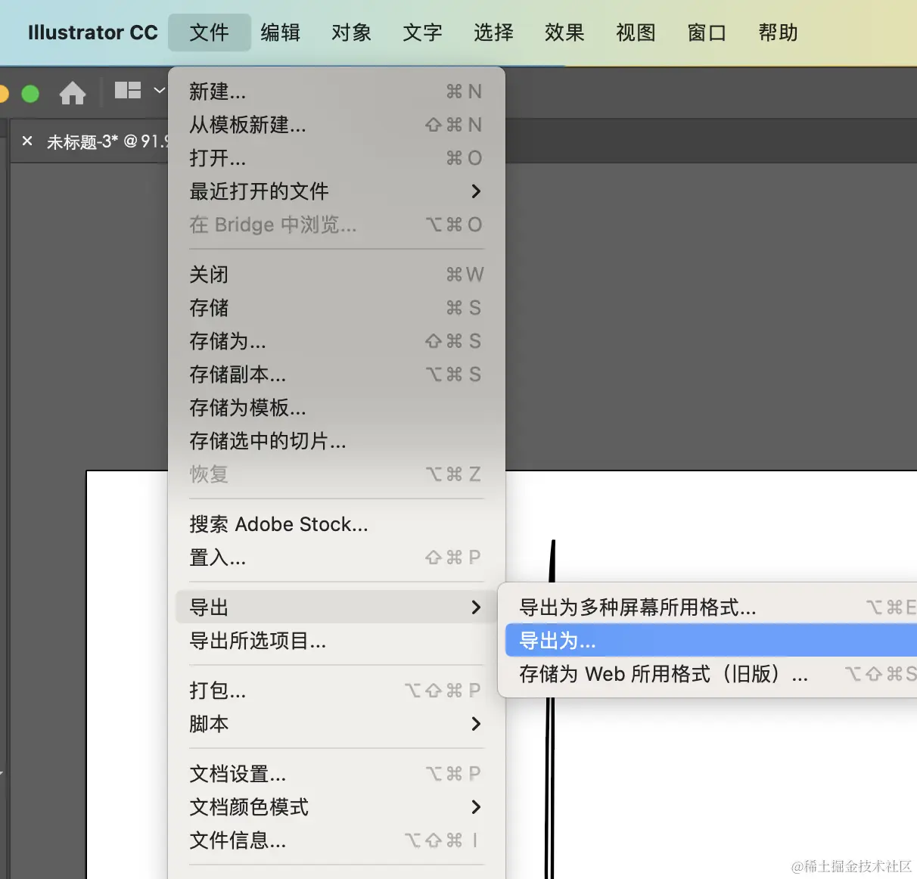Expand the layout switcher dropdown arrow
This screenshot has height=879, width=917.
160,91
